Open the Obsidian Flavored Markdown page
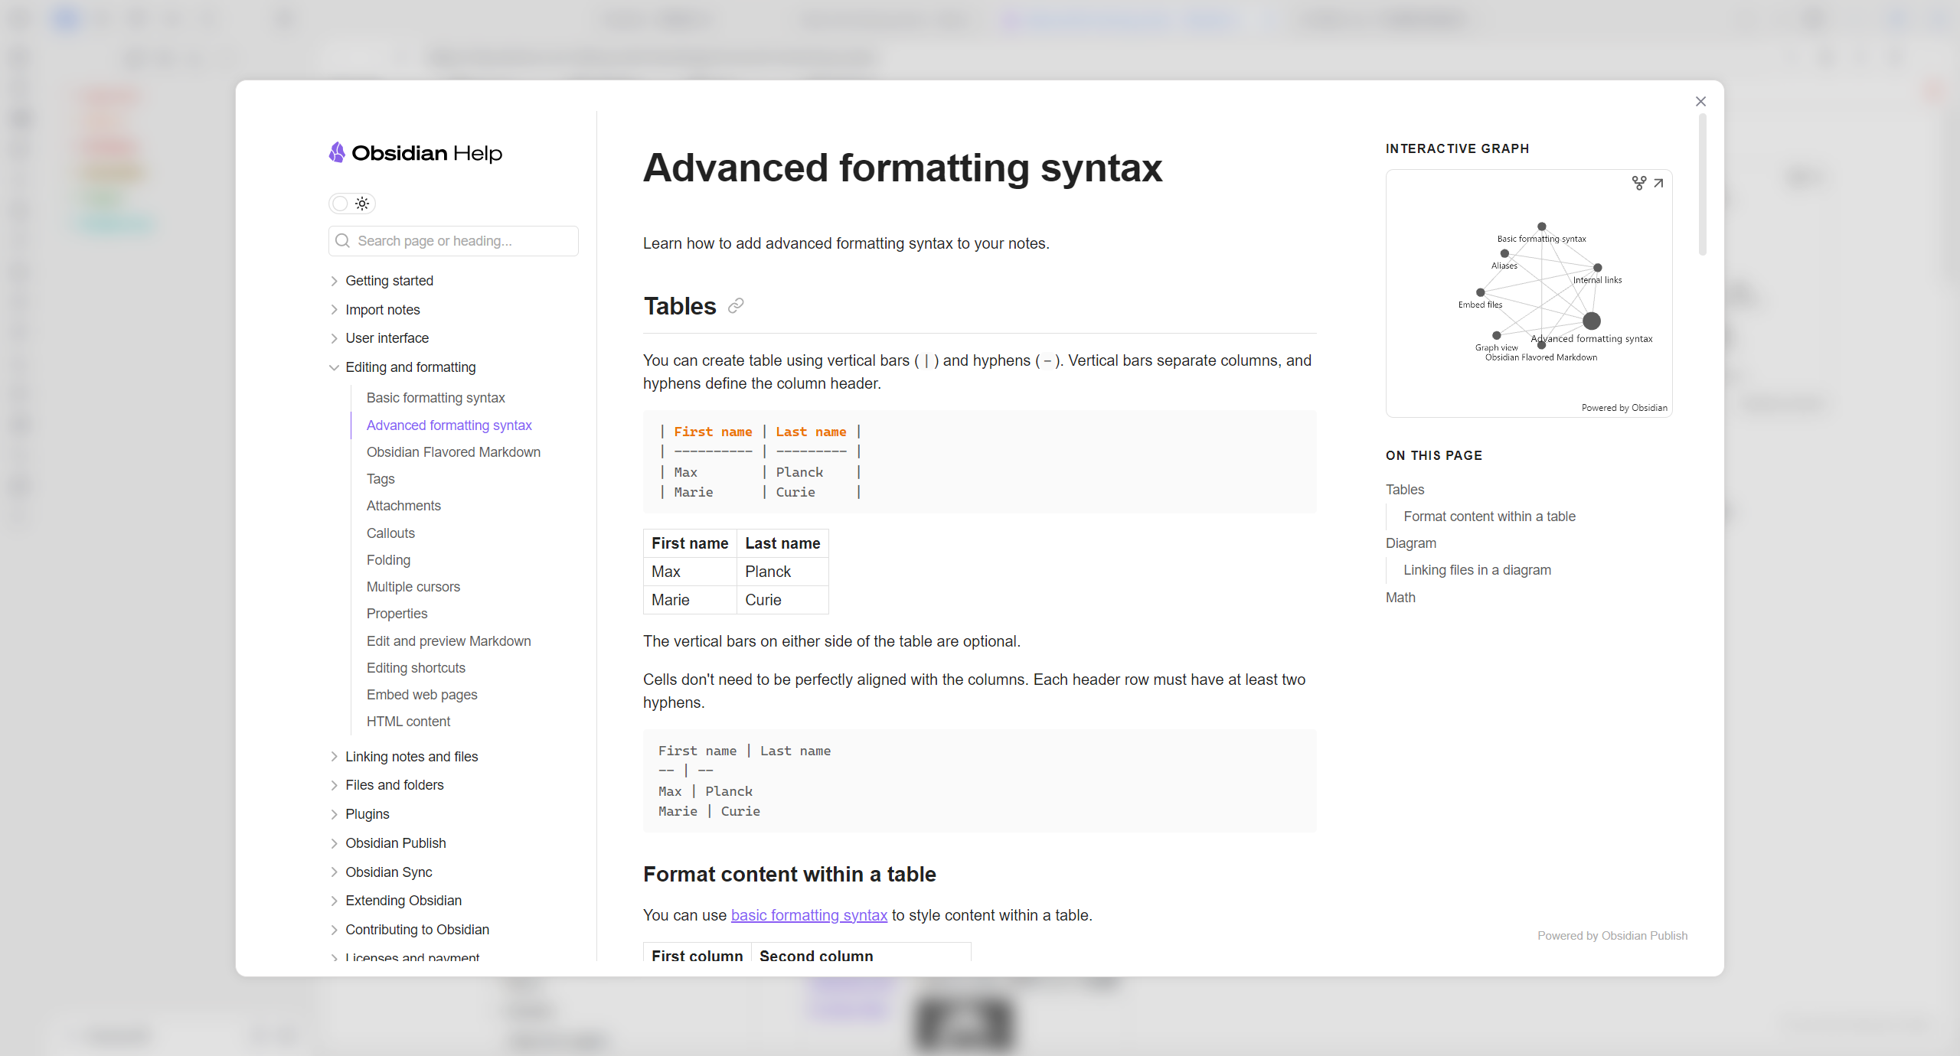Viewport: 1960px width, 1056px height. tap(453, 451)
